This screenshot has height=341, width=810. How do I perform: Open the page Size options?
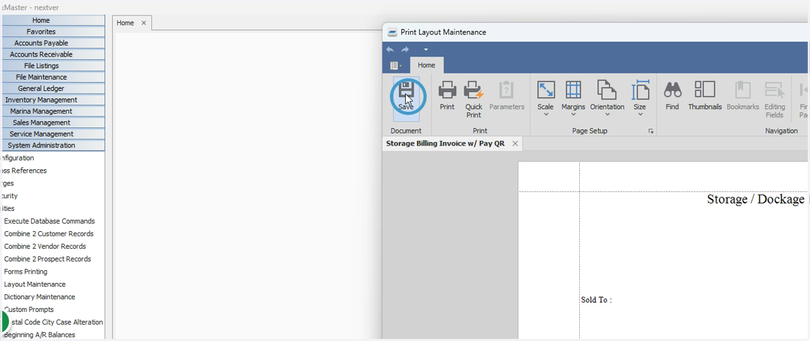click(640, 98)
